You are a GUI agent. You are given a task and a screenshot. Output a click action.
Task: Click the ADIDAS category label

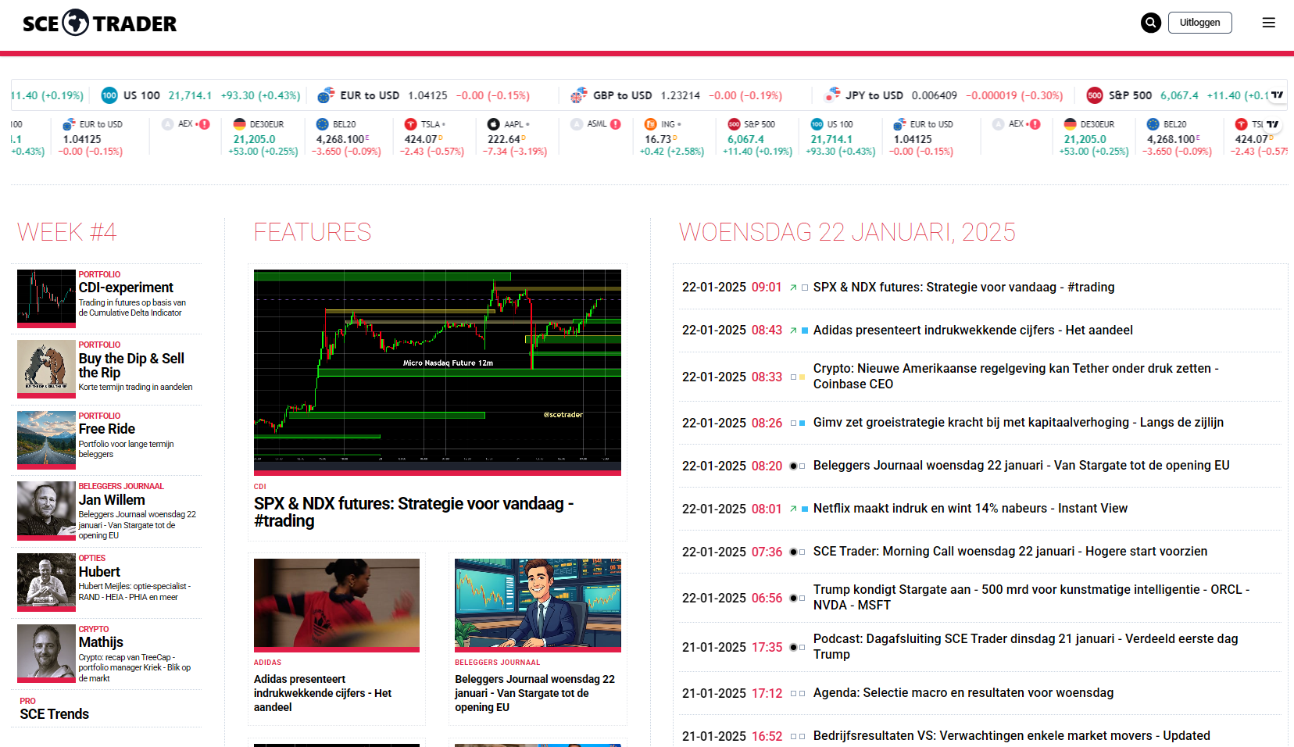267,663
